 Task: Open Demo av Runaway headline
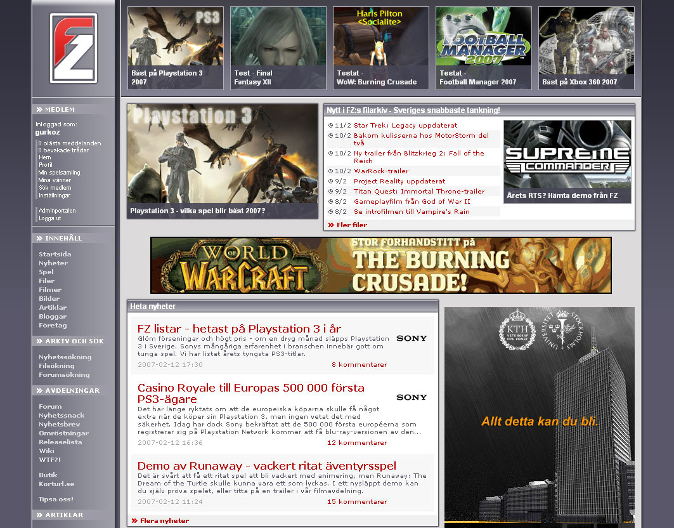(x=267, y=466)
